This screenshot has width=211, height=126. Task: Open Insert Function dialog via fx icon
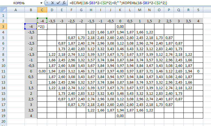(64, 3)
